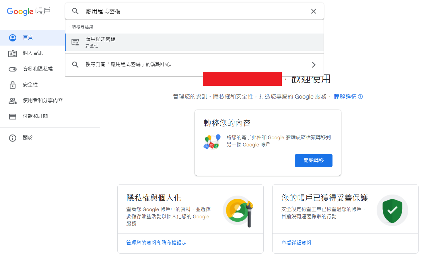Expand help center search via right chevron
Screen dimensions: 422x257
pyautogui.click(x=313, y=64)
